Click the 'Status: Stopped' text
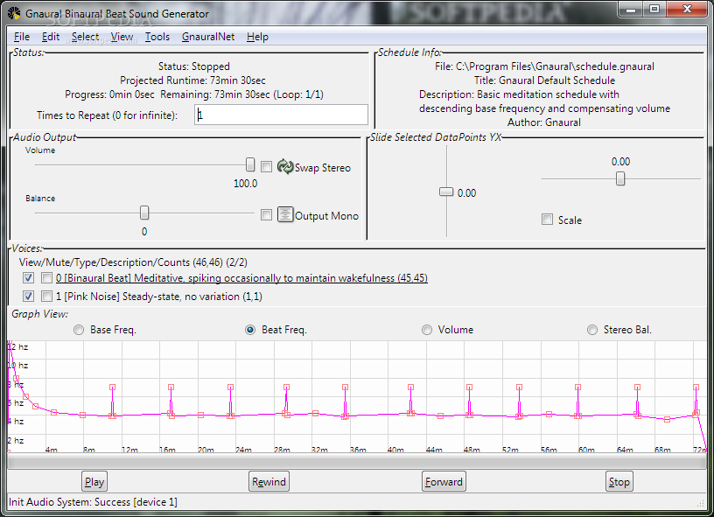Screen dimensions: 714x517 (x=194, y=66)
